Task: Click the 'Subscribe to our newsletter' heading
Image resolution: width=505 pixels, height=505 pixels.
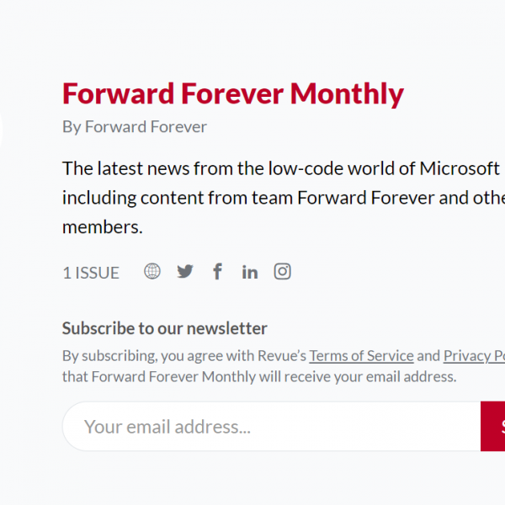Action: tap(165, 328)
